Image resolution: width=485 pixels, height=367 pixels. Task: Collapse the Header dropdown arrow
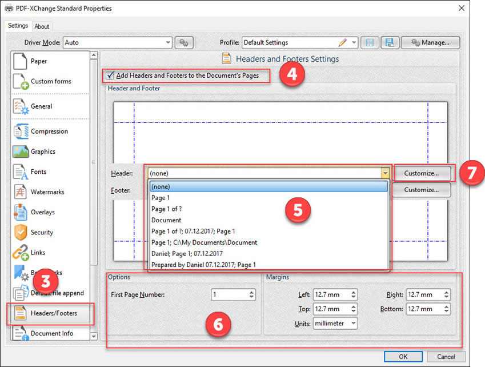pos(385,173)
